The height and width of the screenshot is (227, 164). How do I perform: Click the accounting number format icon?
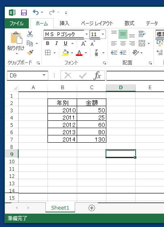160,43
